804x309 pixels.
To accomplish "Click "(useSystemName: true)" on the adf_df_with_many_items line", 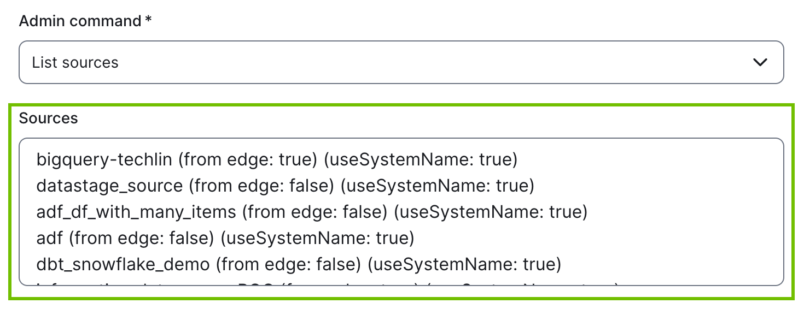I will [x=490, y=212].
